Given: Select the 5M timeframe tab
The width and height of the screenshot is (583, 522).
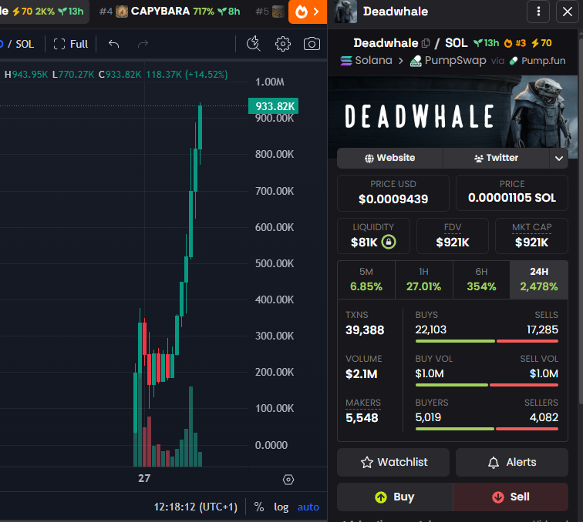Looking at the screenshot, I should [366, 279].
